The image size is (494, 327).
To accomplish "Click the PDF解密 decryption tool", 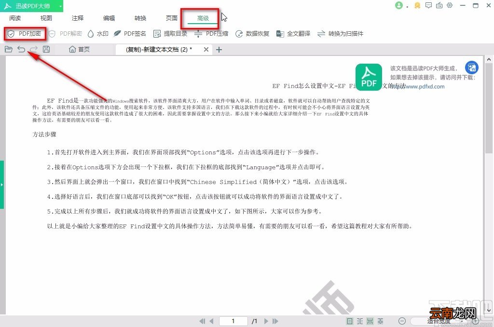I will pos(66,34).
